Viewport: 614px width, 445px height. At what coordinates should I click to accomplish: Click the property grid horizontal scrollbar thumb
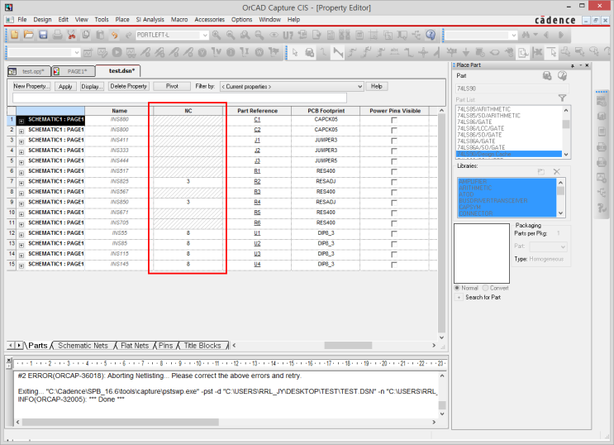348,346
